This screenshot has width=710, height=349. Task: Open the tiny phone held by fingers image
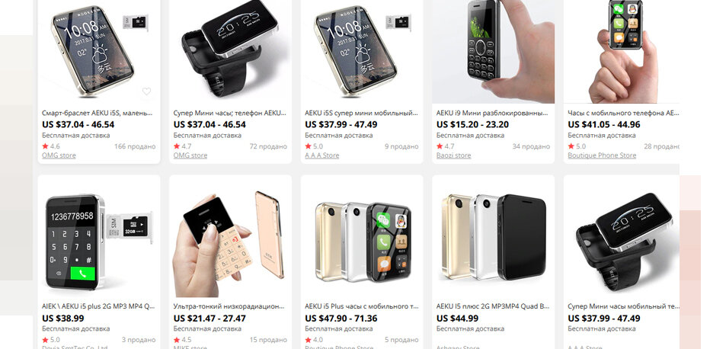pos(622,52)
